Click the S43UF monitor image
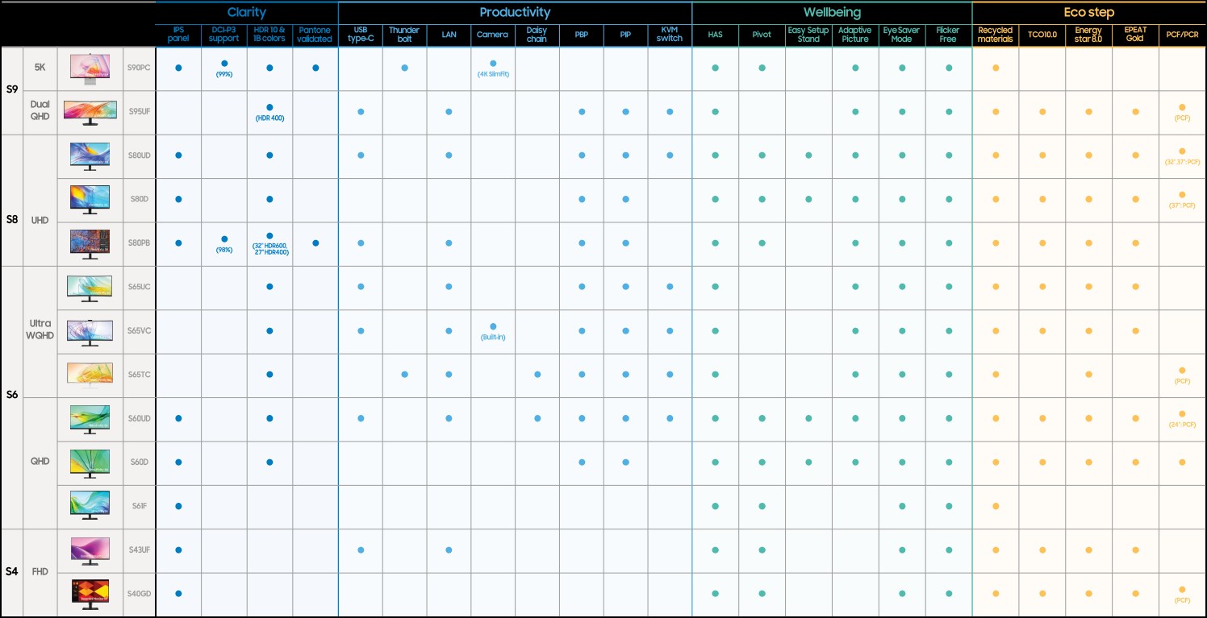The height and width of the screenshot is (618, 1207). 90,550
